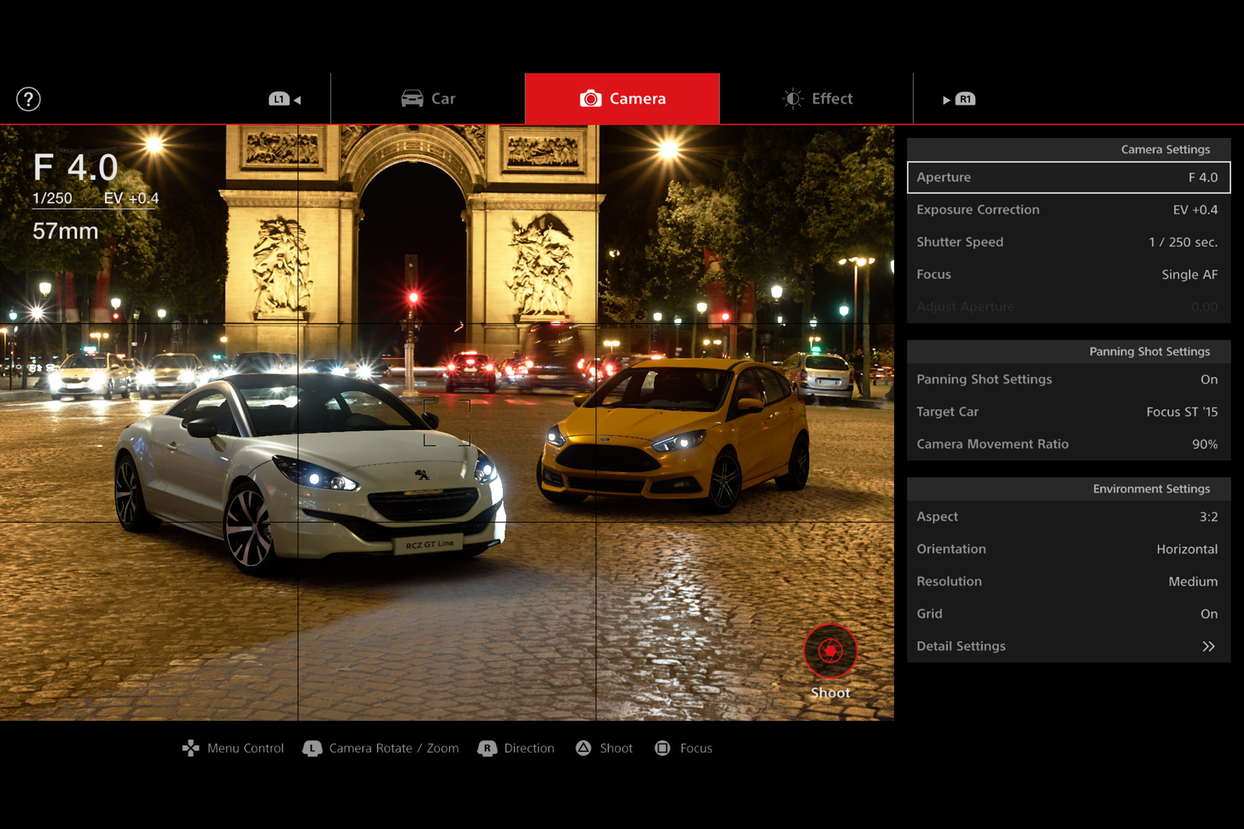1244x829 pixels.
Task: Click the square Focus hint icon
Action: click(662, 748)
